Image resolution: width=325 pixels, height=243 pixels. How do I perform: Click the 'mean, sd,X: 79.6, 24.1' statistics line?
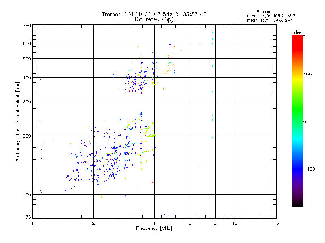click(270, 20)
